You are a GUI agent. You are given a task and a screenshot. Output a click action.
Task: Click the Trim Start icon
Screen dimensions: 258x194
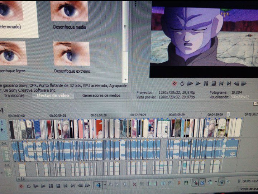149,184
